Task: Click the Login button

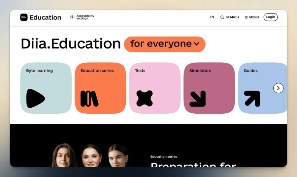Action: tap(271, 17)
